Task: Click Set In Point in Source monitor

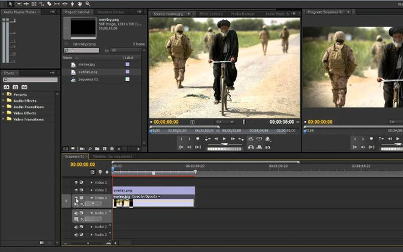Action: (x=182, y=139)
